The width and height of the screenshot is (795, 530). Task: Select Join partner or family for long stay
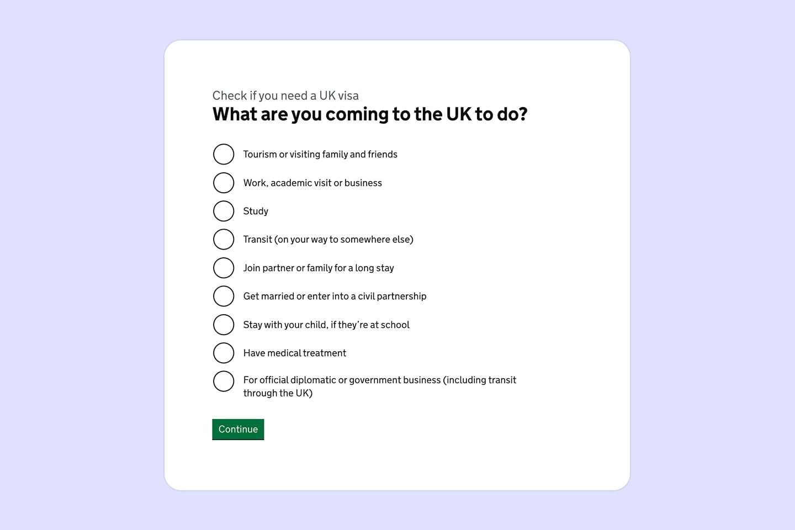(224, 267)
